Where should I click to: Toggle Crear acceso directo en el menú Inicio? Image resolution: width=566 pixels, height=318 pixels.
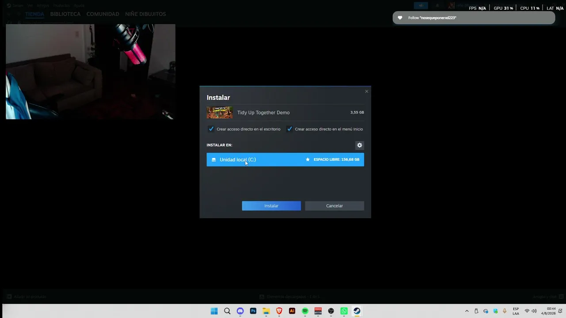289,129
